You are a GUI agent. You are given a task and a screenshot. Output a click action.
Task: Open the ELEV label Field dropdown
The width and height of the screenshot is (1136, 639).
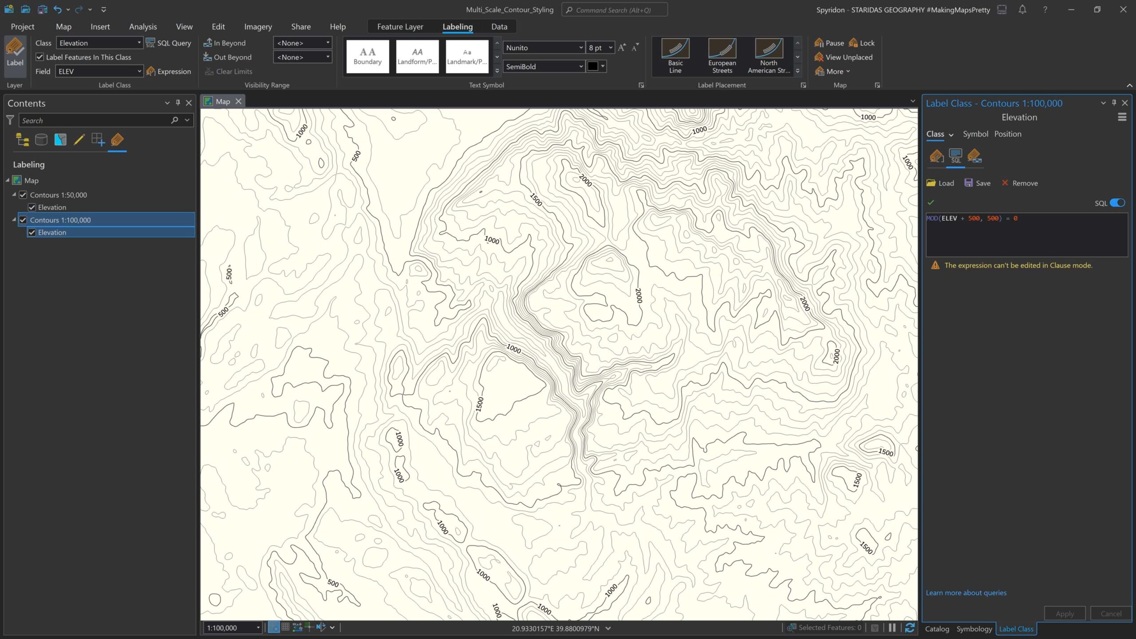[139, 71]
